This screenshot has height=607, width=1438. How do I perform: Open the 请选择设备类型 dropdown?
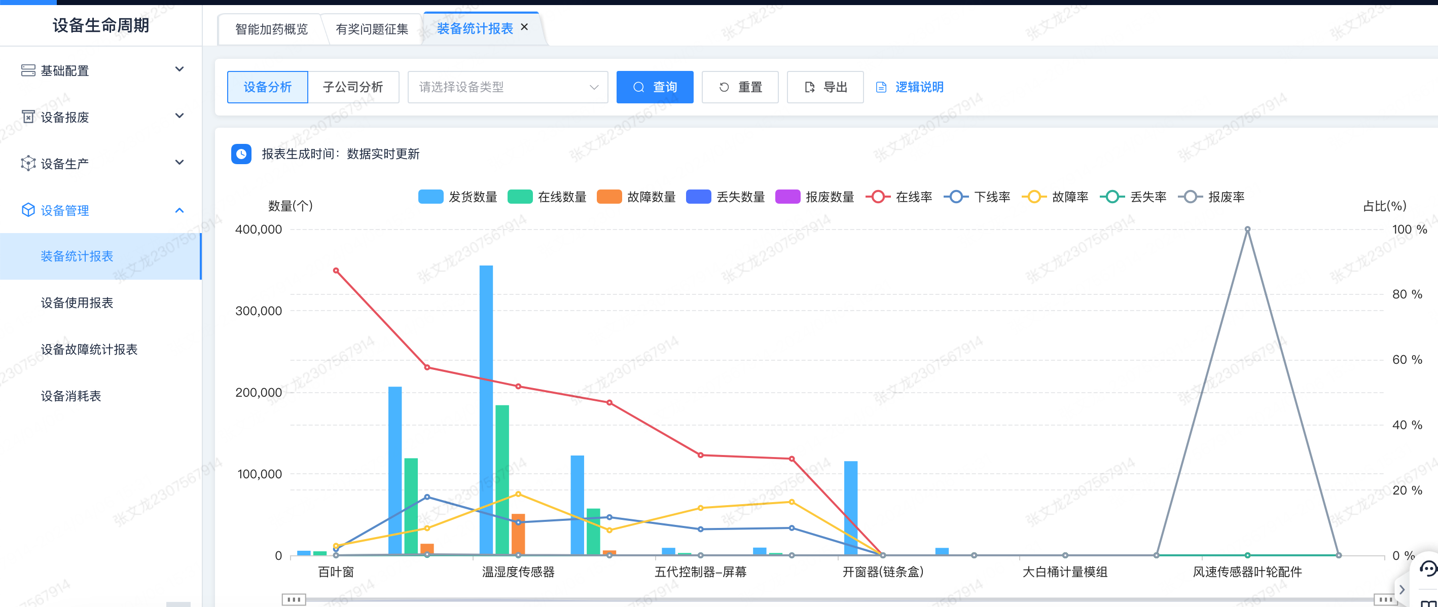click(508, 87)
